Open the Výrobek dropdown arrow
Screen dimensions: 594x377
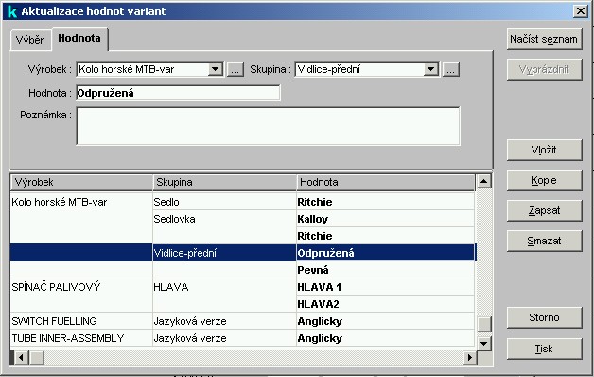point(216,69)
